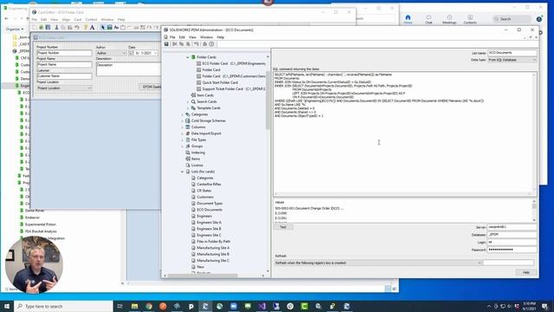Click the Test button

point(283,227)
